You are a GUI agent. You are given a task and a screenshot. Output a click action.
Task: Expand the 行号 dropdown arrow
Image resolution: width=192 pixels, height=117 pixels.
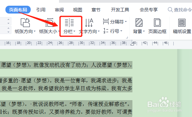(121, 31)
